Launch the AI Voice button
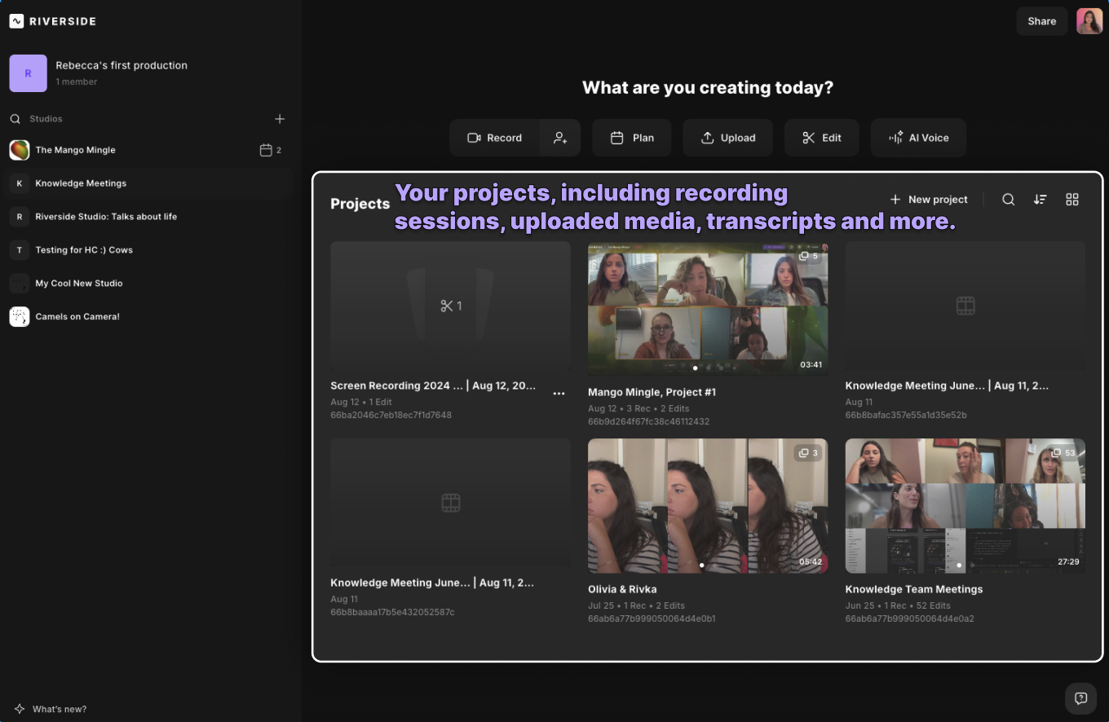Screen dimensions: 1109x722 pyautogui.click(x=918, y=138)
